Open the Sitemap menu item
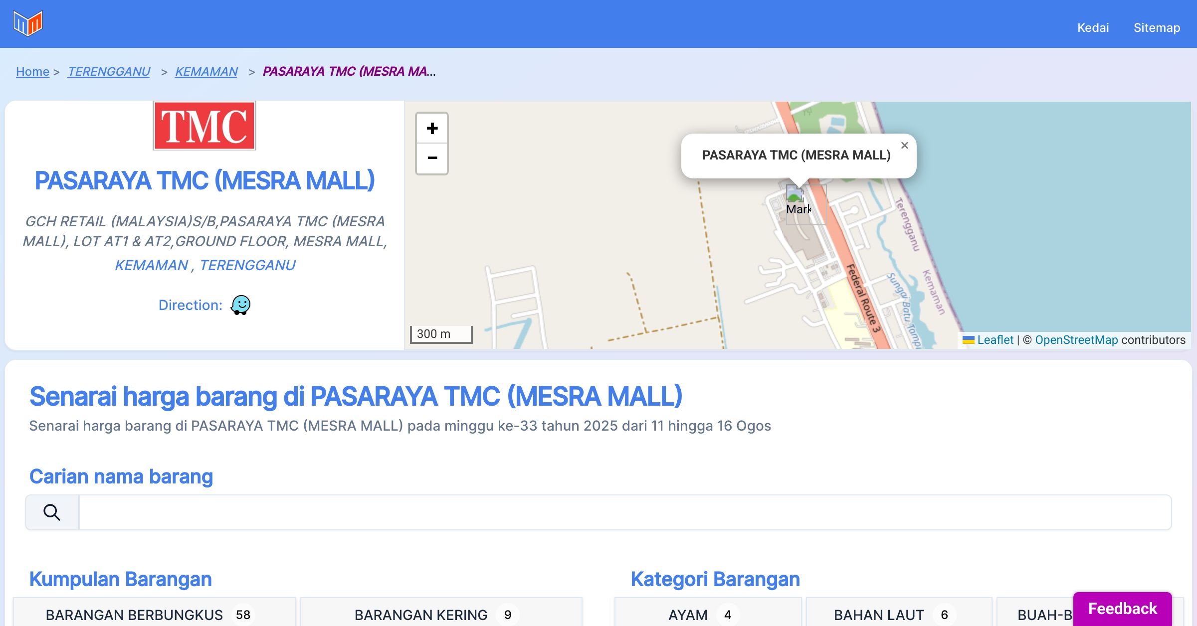The image size is (1197, 626). 1157,27
